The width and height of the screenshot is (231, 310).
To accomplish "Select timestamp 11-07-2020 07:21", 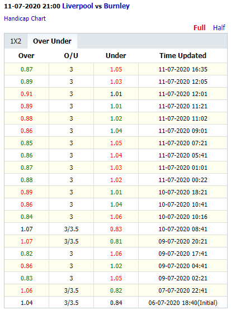I will pyautogui.click(x=183, y=143).
